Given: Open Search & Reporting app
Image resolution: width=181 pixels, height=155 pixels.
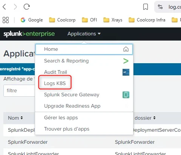Looking at the screenshot, I should [x=84, y=61].
